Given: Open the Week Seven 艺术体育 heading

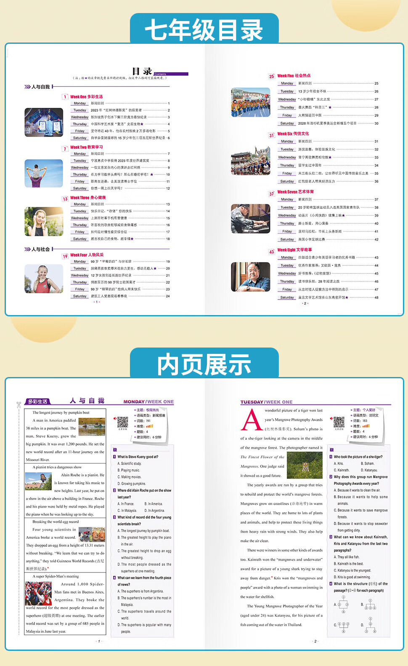Looking at the screenshot, I should tap(295, 192).
